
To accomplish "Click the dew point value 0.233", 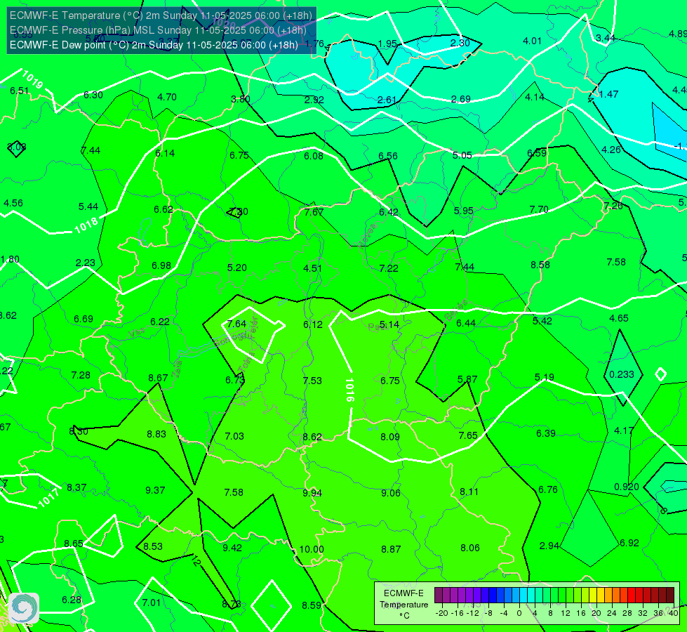I will click(x=622, y=374).
